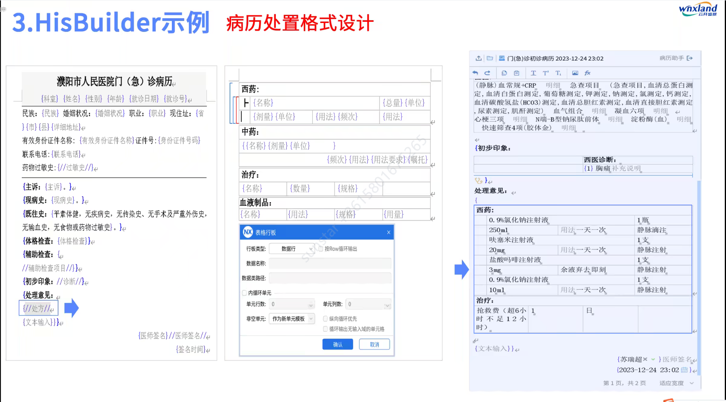Apply subscript text formatting icon
Image resolution: width=726 pixels, height=402 pixels.
click(x=558, y=73)
